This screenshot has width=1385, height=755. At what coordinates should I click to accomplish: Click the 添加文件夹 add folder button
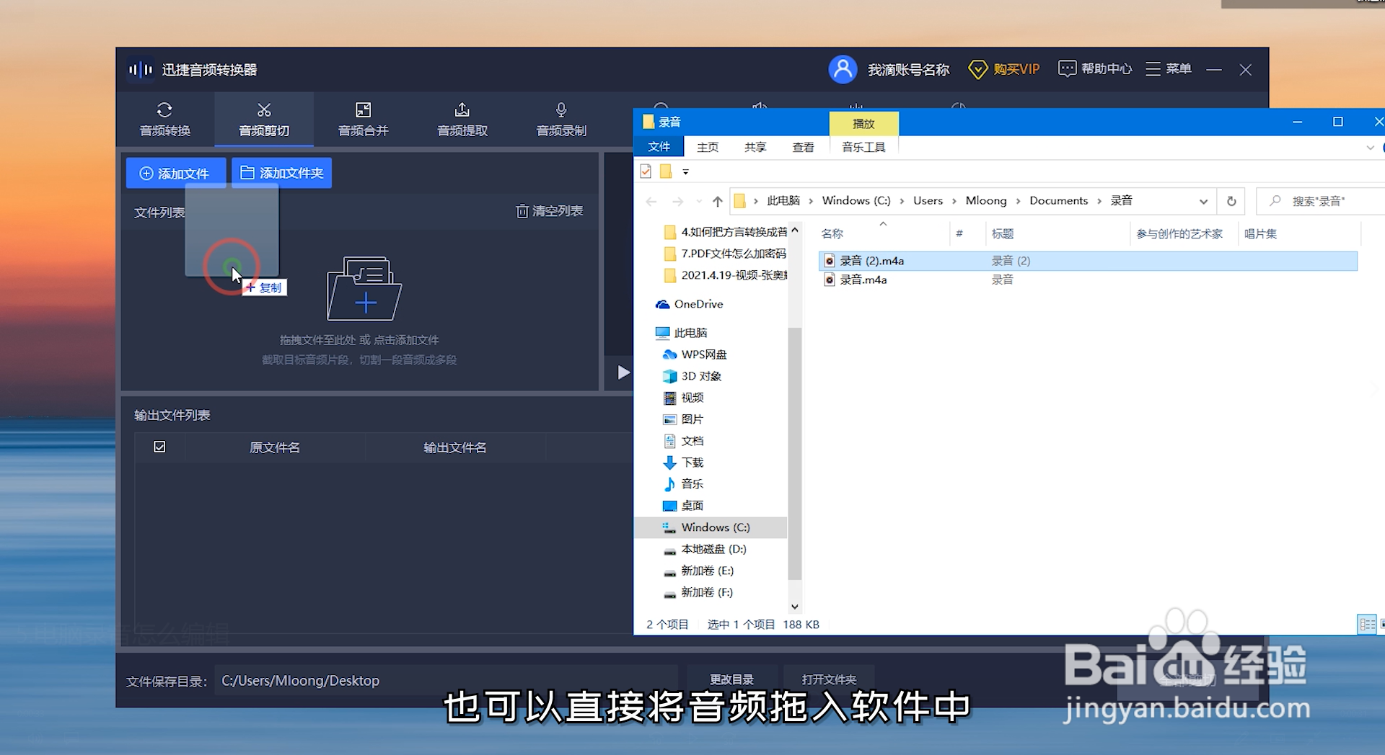(281, 173)
